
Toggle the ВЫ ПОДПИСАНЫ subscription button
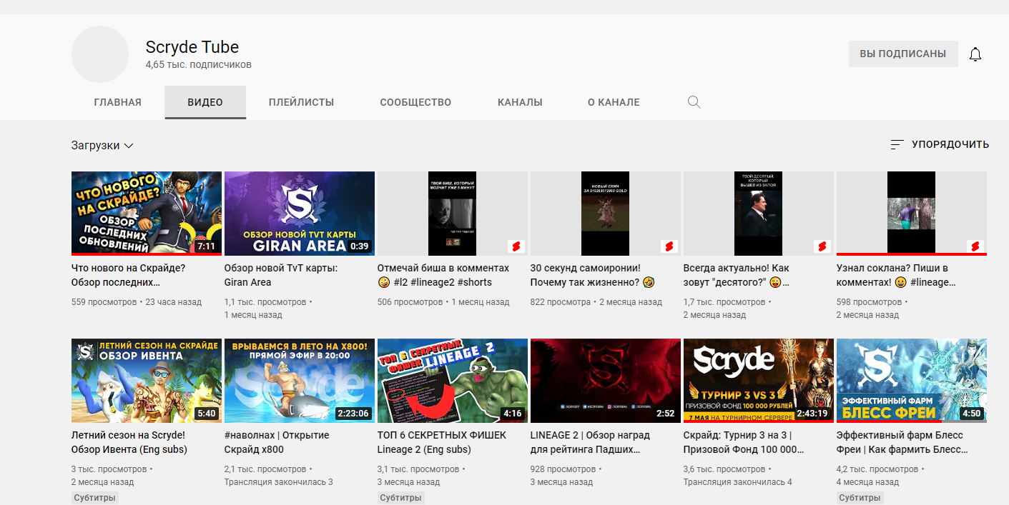pos(902,54)
